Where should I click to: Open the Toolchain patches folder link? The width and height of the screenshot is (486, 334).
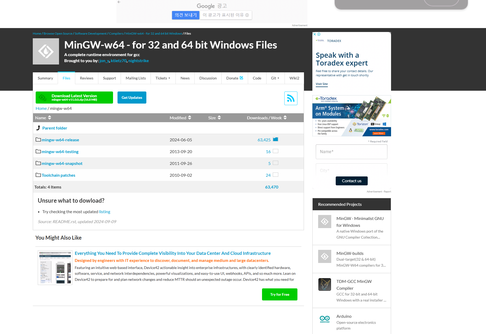pyautogui.click(x=58, y=175)
